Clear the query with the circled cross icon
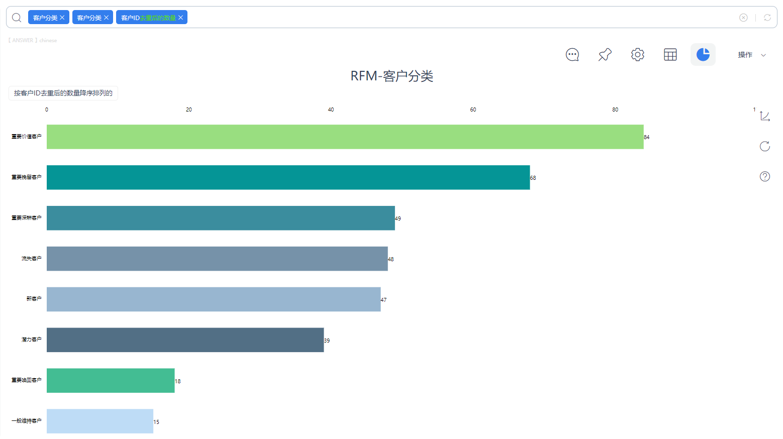 [743, 18]
